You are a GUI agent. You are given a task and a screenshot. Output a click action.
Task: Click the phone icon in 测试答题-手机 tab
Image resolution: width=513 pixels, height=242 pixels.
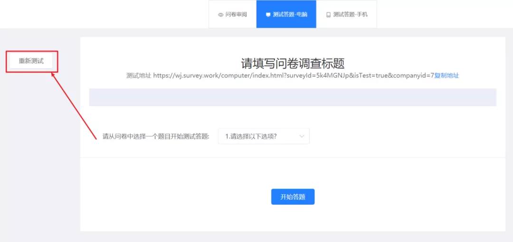pyautogui.click(x=328, y=15)
